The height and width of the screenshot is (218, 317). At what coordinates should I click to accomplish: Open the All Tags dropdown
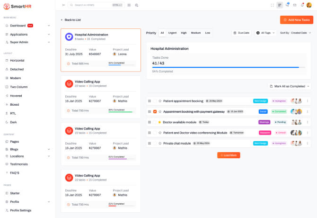click(x=265, y=33)
